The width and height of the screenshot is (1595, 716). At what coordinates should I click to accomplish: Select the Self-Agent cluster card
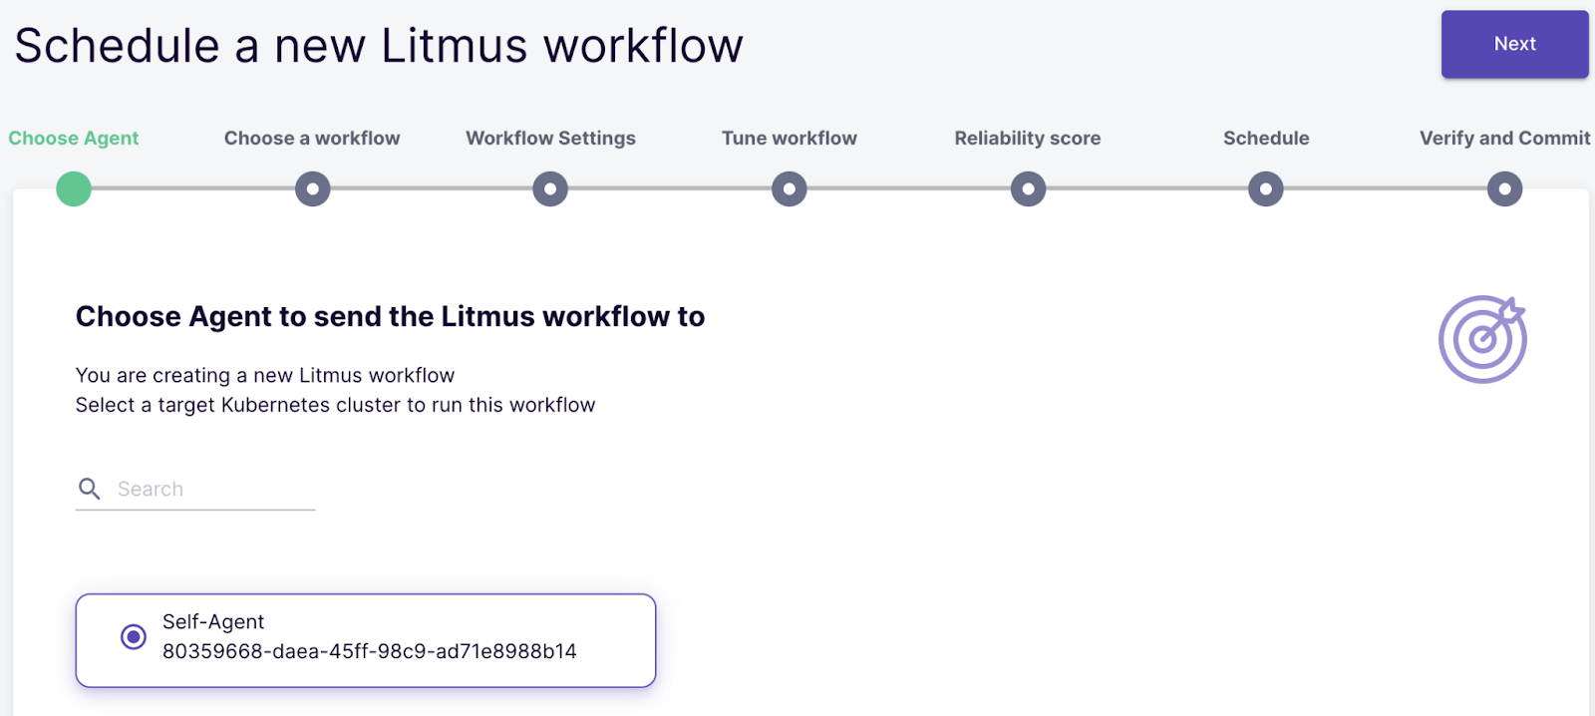click(x=399, y=639)
